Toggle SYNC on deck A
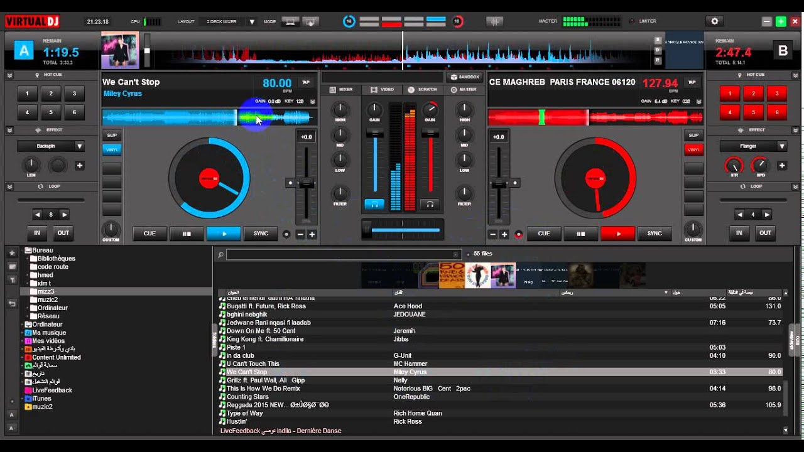 click(261, 234)
